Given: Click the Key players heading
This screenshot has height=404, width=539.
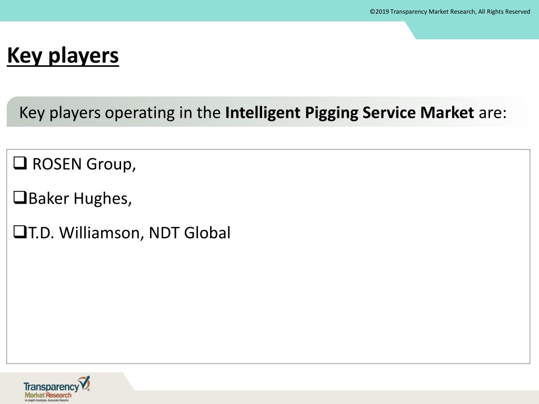Looking at the screenshot, I should coord(63,56).
